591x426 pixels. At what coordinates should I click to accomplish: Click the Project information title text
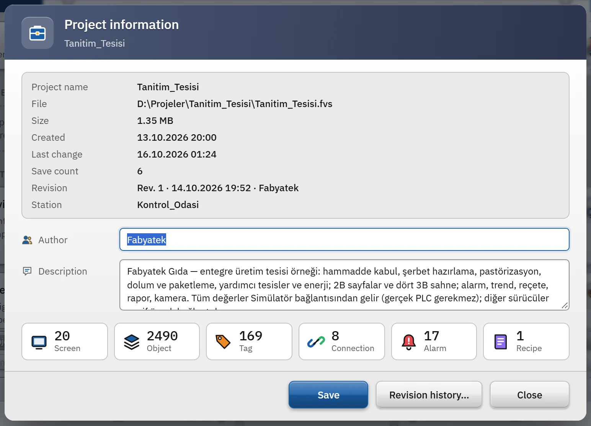121,24
